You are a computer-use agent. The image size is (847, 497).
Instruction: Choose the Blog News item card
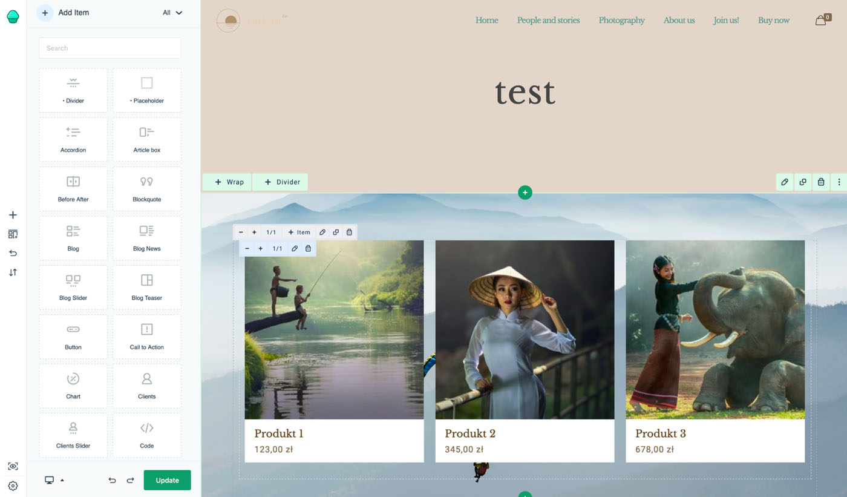[147, 239]
